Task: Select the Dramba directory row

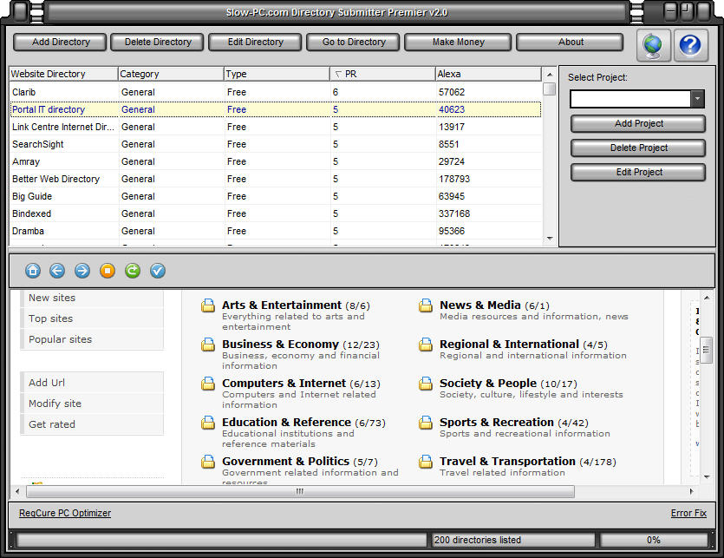Action: tap(275, 231)
